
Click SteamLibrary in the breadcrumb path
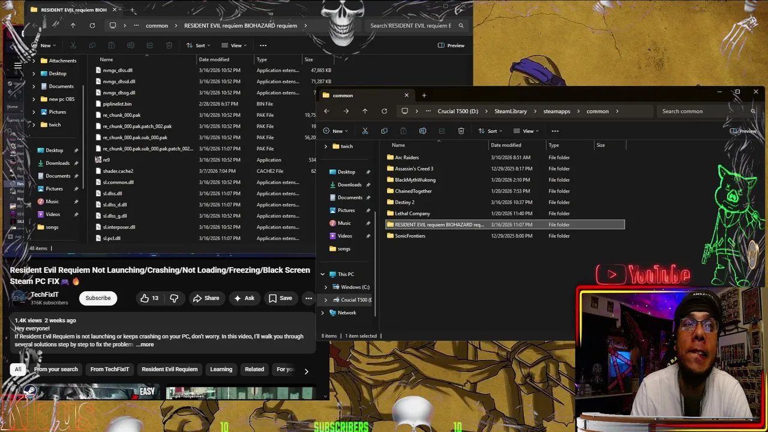511,111
